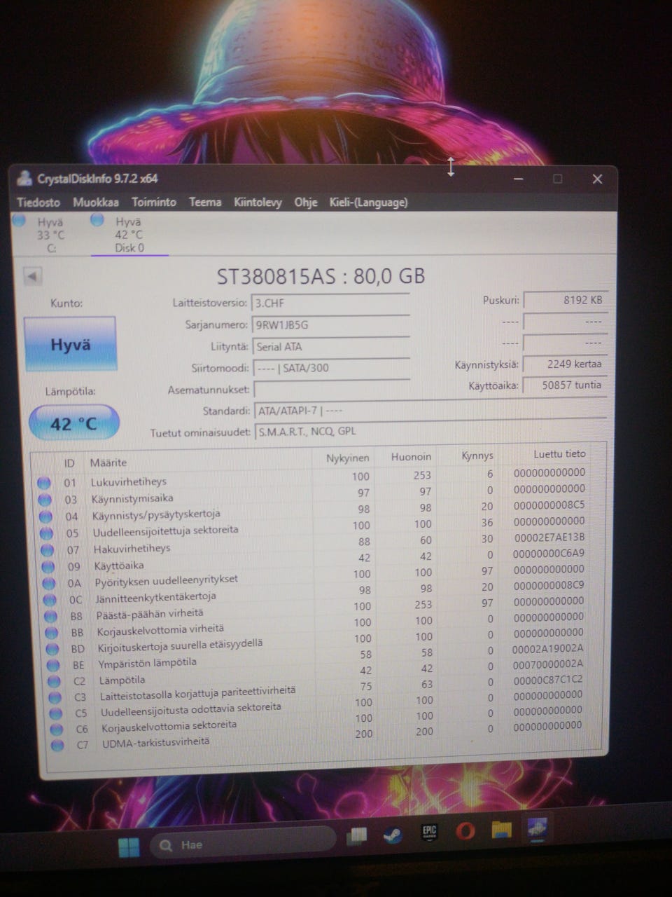Click the status circle for row C2 Lämpötila
The image size is (672, 897).
(54, 681)
